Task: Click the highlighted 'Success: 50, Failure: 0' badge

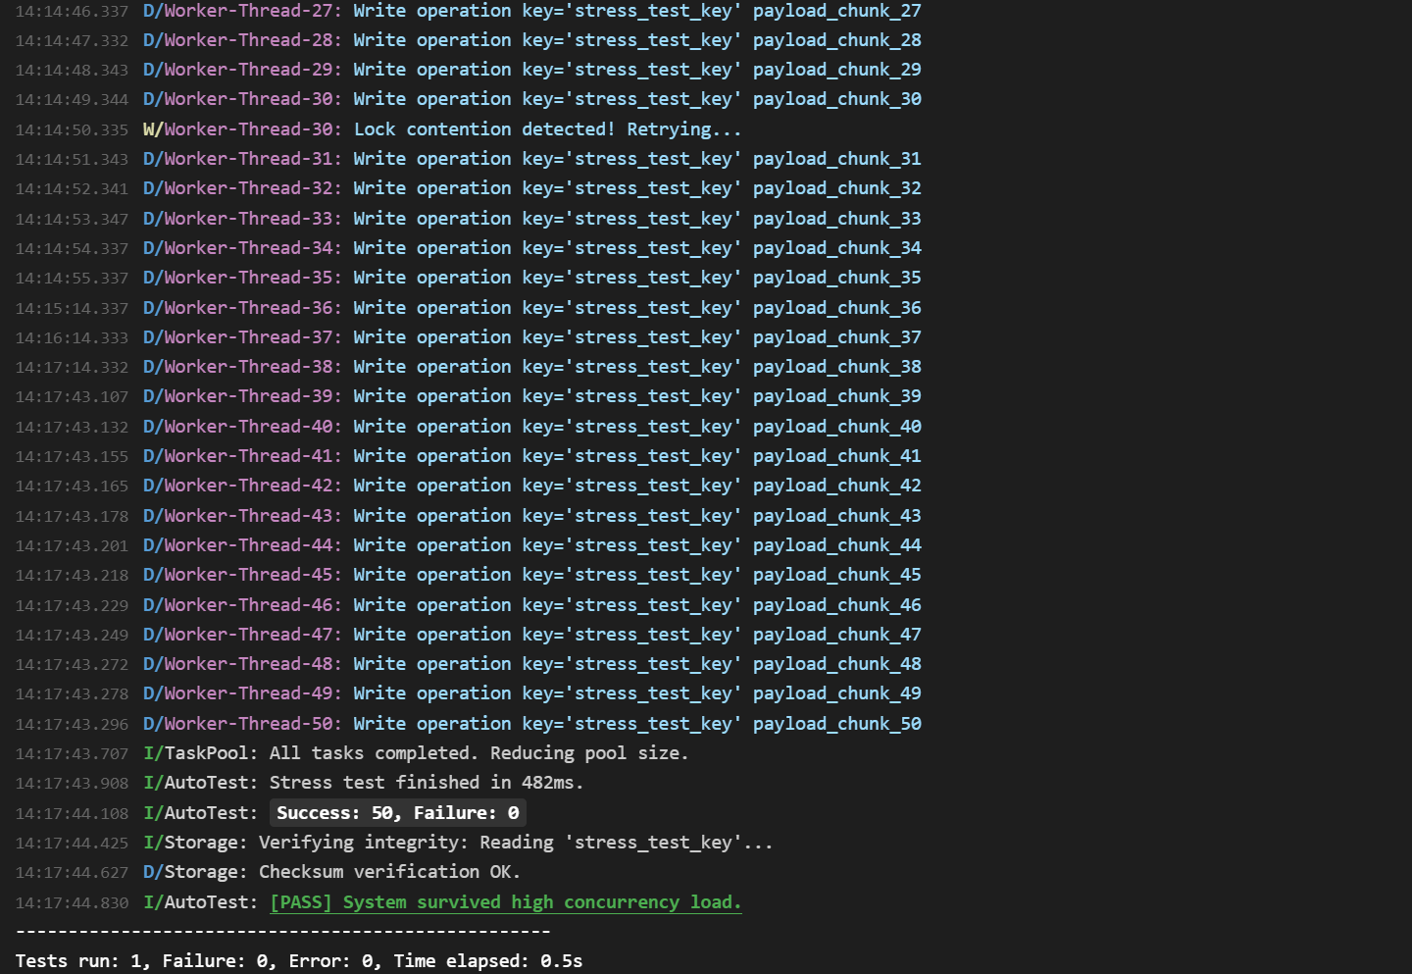Action: click(x=398, y=813)
